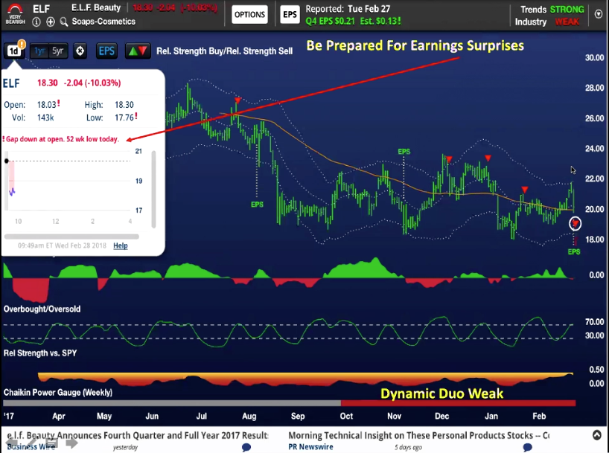
Task: Click the orange alert badge on 1d
Action: point(22,44)
